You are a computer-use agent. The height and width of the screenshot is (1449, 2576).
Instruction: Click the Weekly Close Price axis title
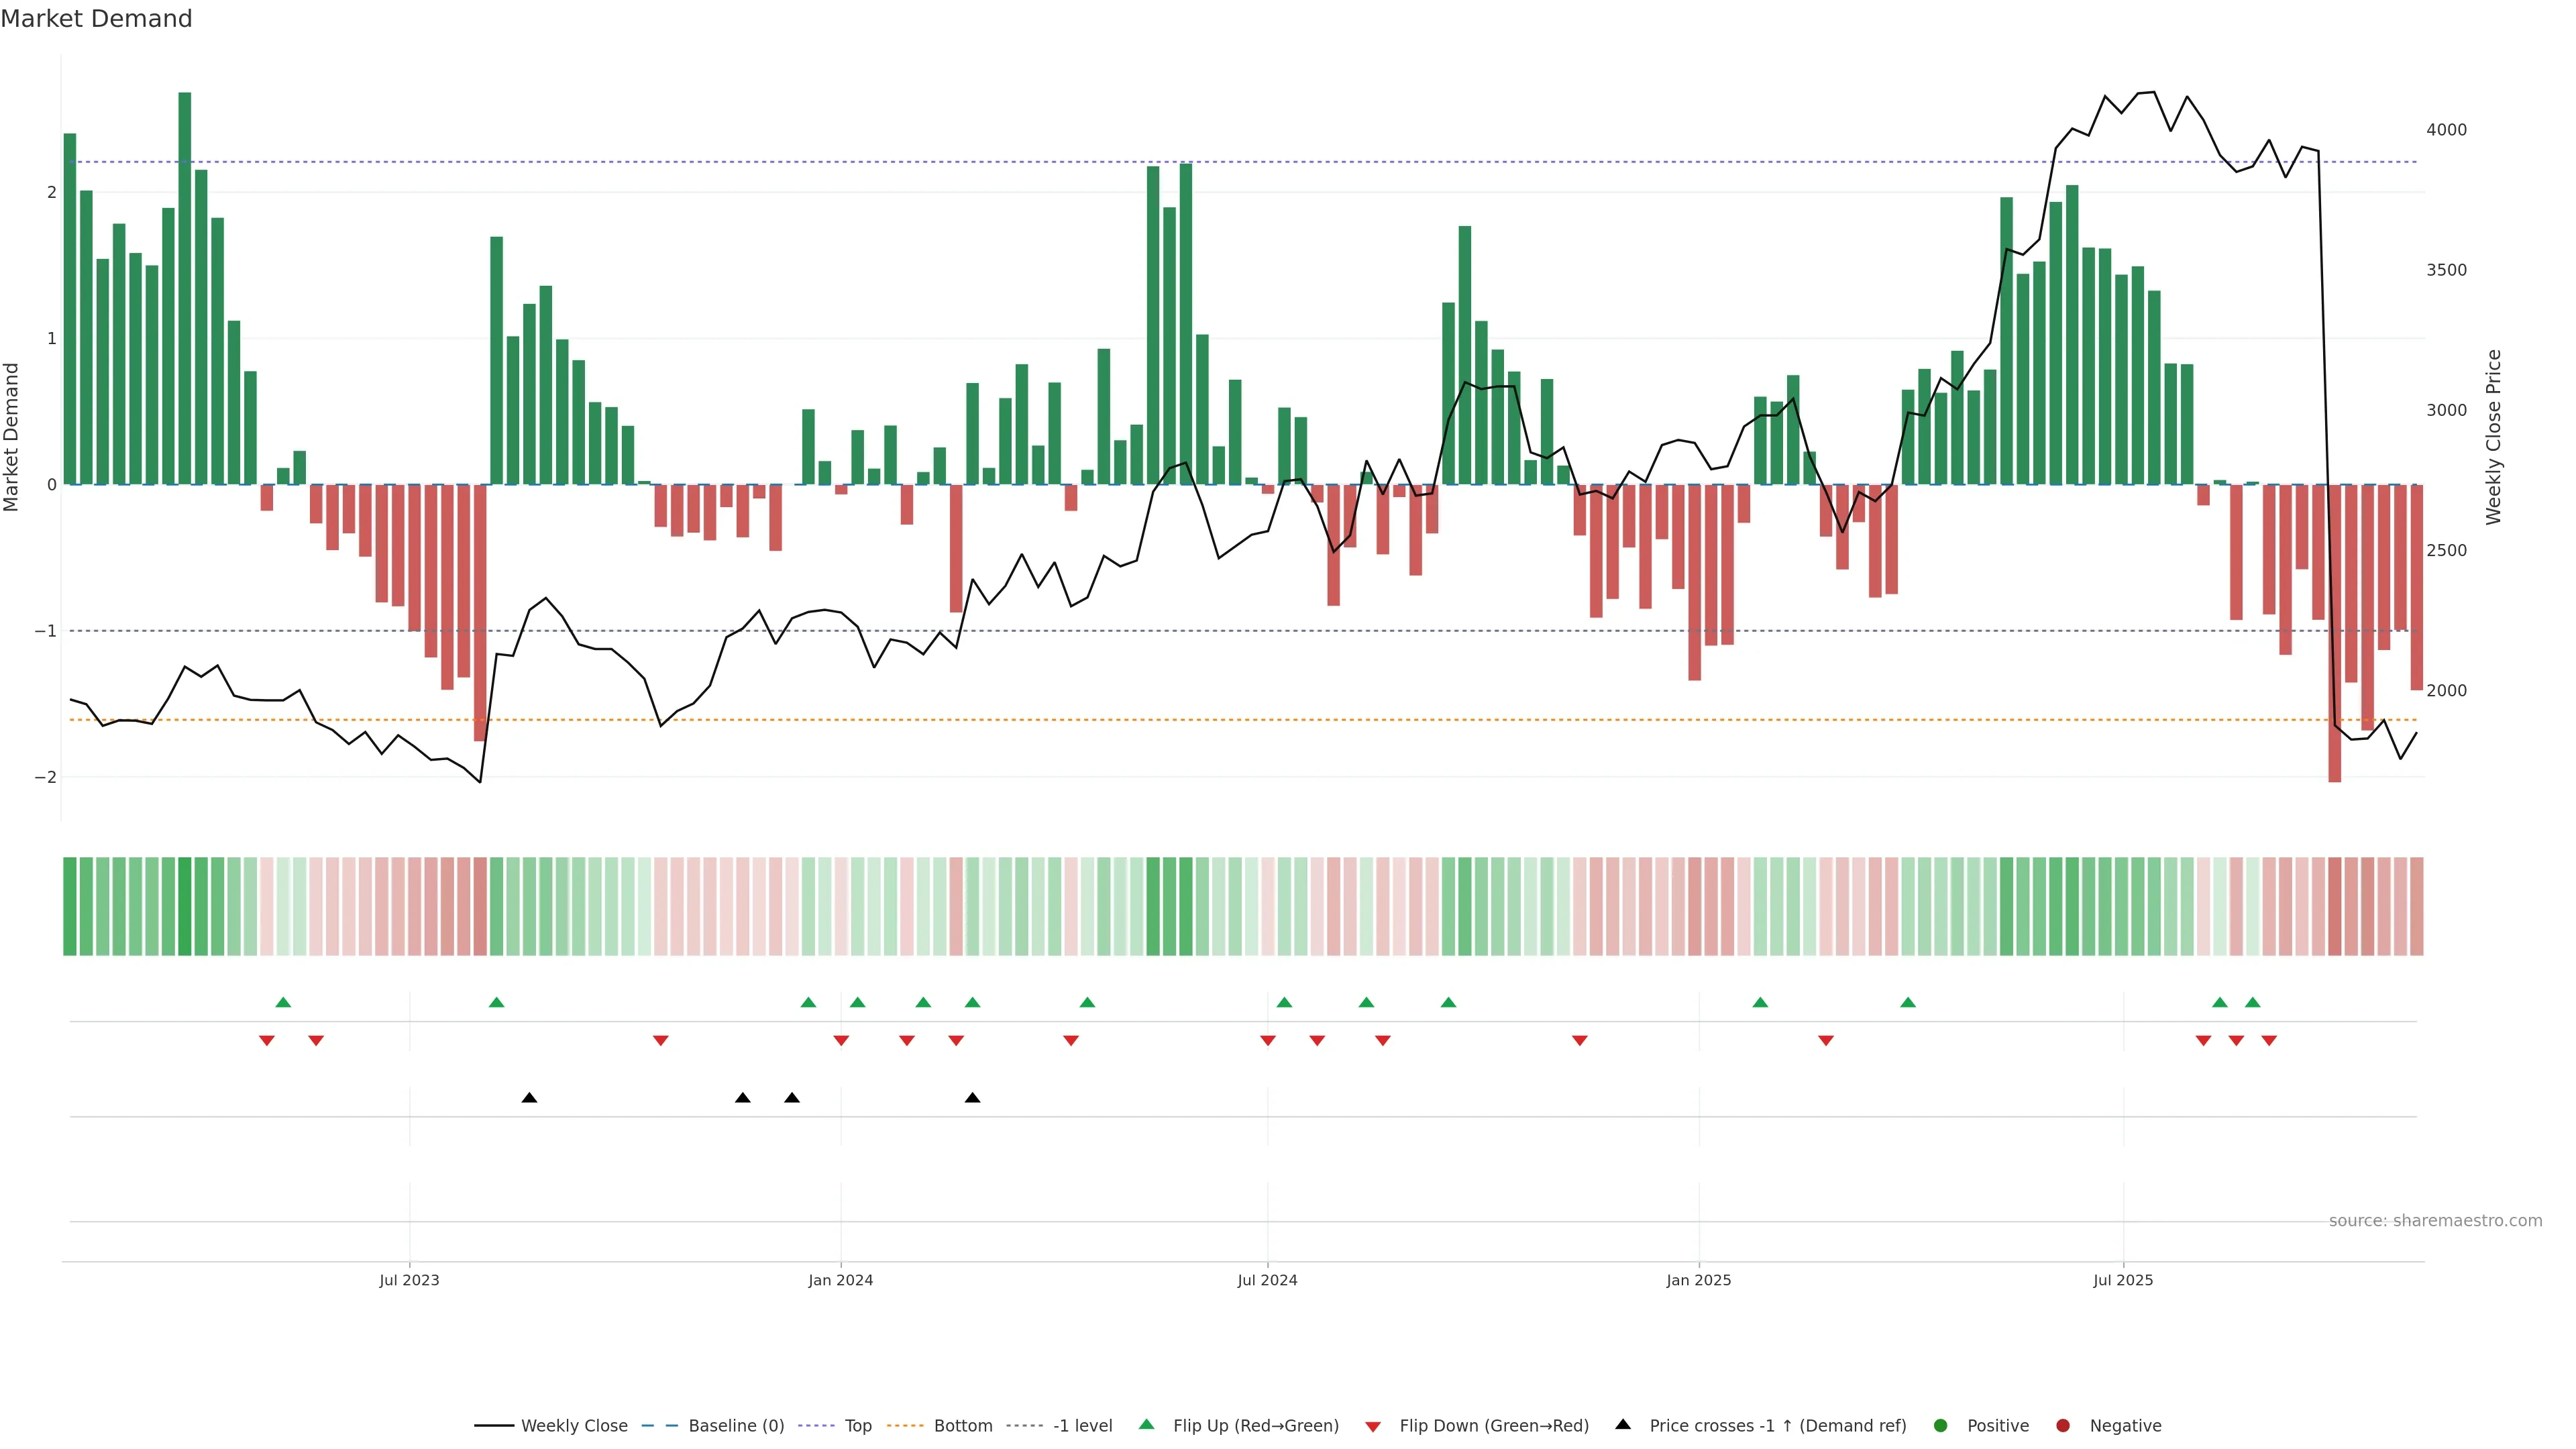2493,437
